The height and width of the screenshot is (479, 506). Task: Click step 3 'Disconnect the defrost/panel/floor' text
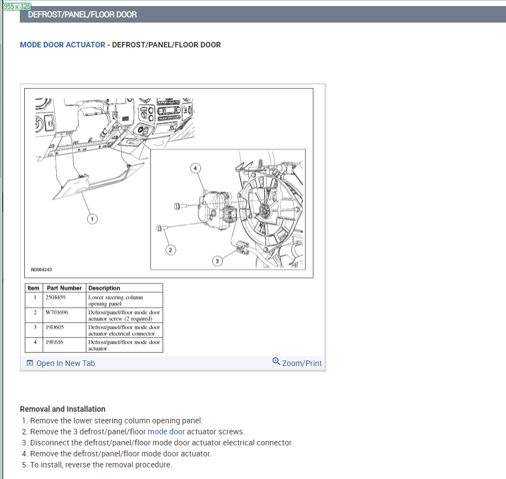point(162,443)
